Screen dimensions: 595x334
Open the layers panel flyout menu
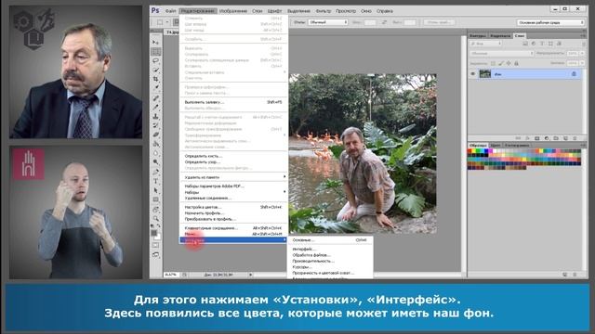tap(583, 35)
